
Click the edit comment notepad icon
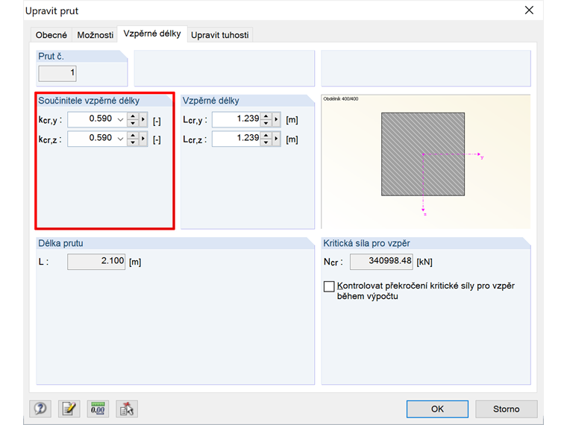tap(69, 409)
